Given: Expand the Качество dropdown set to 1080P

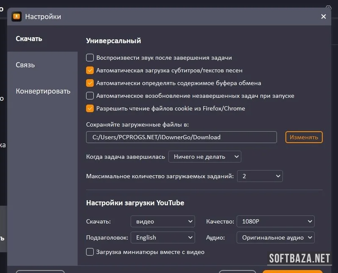Looking at the screenshot, I should [x=275, y=221].
